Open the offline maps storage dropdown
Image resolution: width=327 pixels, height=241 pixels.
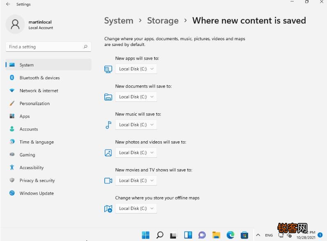point(136,209)
